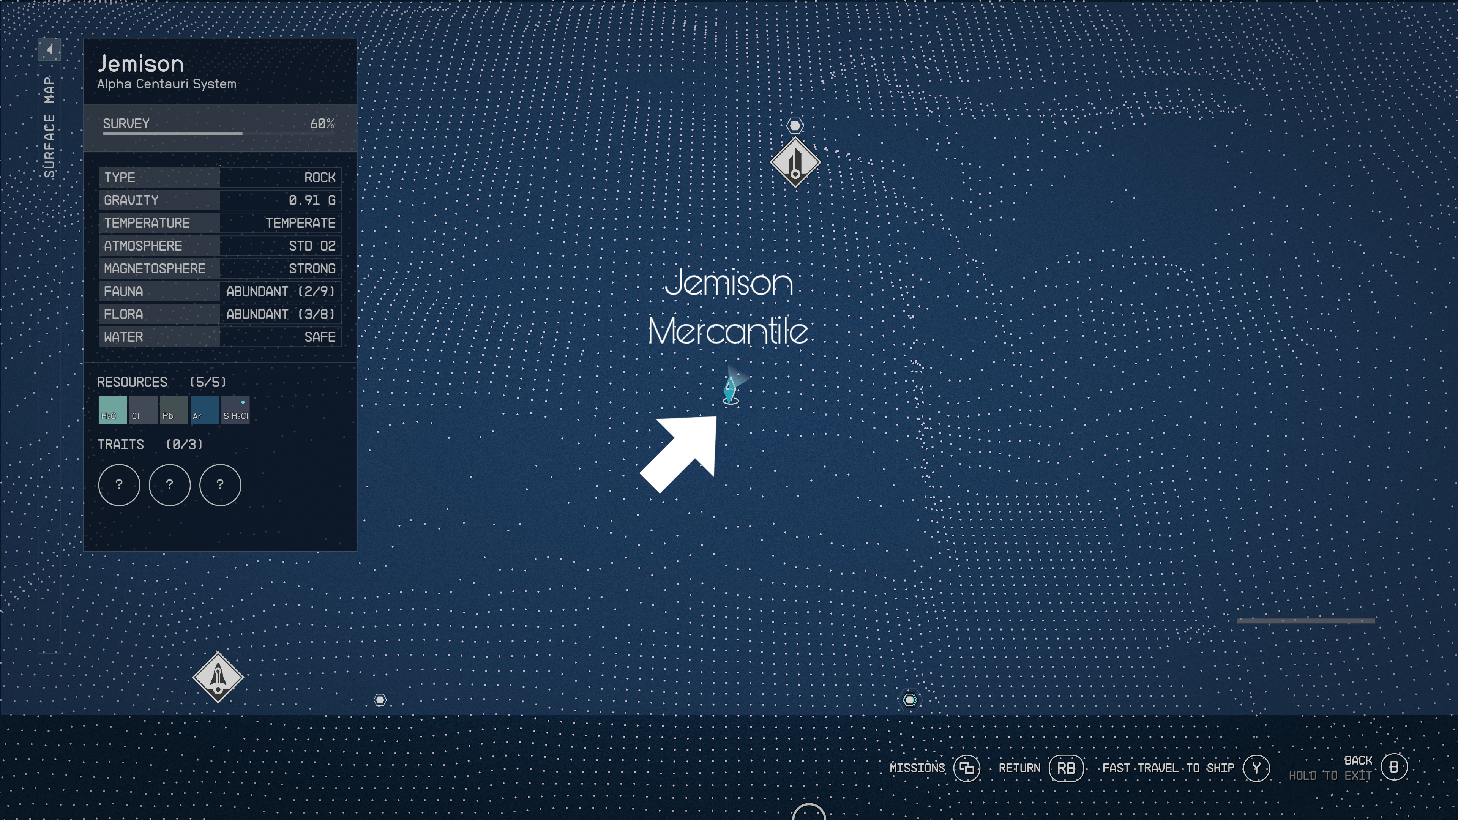Click the Return RB button

pyautogui.click(x=1065, y=768)
